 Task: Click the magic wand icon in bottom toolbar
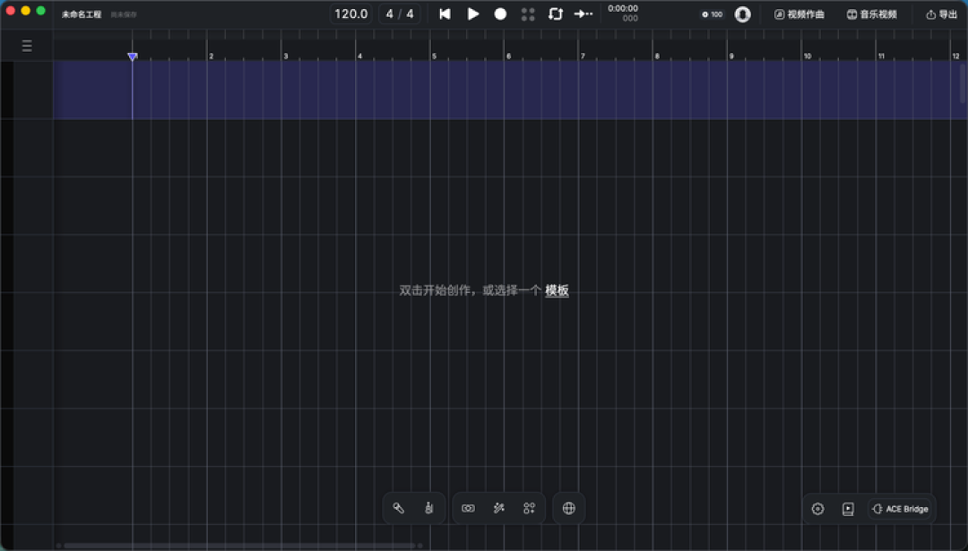click(x=499, y=508)
